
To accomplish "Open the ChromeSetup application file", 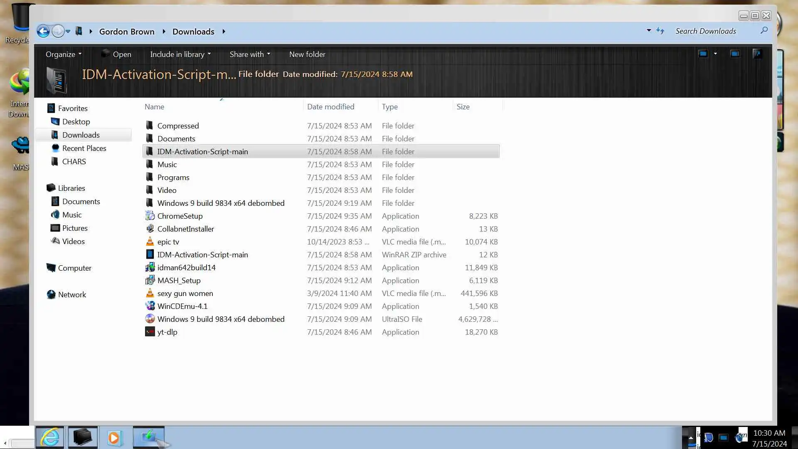I will click(x=180, y=216).
